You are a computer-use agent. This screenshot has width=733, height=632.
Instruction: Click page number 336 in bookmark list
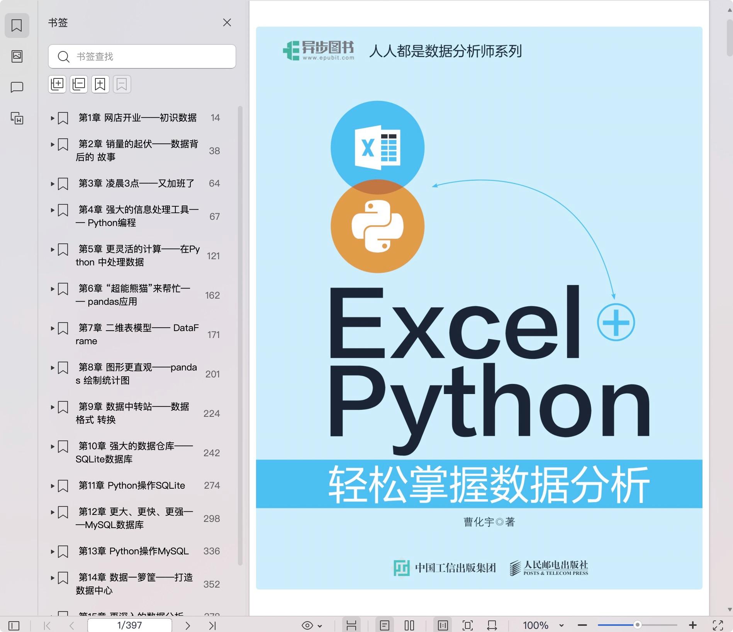[x=212, y=551]
